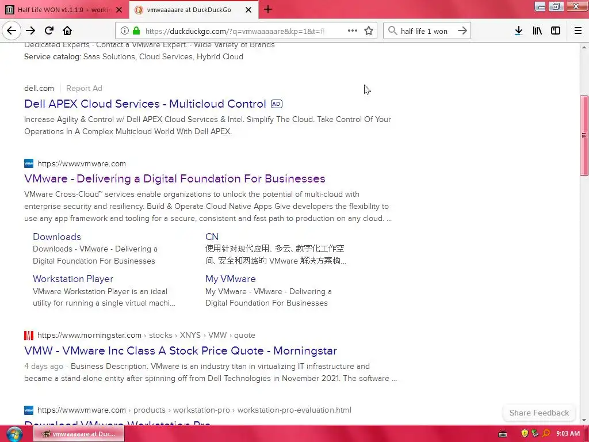Open page actions three-dot menu

coord(353,31)
